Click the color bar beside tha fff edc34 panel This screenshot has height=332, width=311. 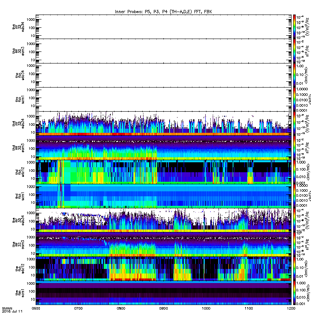[x=294, y=27]
